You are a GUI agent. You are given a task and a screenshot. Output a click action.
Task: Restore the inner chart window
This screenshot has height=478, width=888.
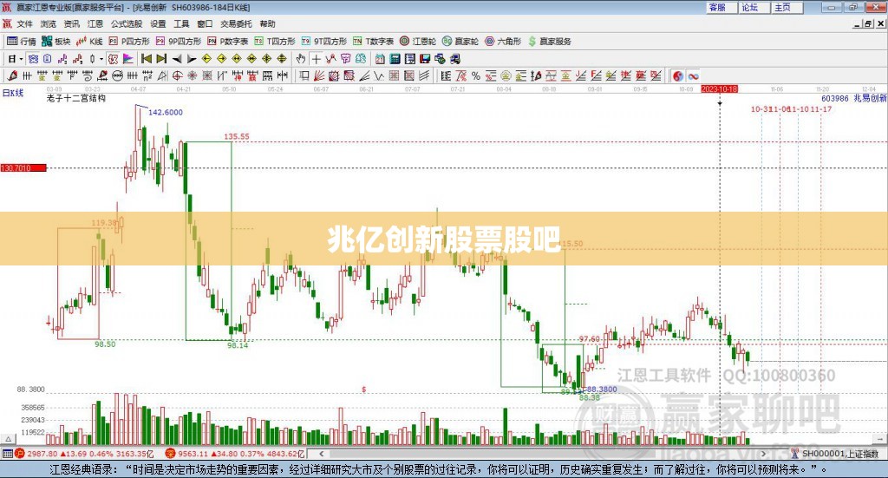coord(869,23)
